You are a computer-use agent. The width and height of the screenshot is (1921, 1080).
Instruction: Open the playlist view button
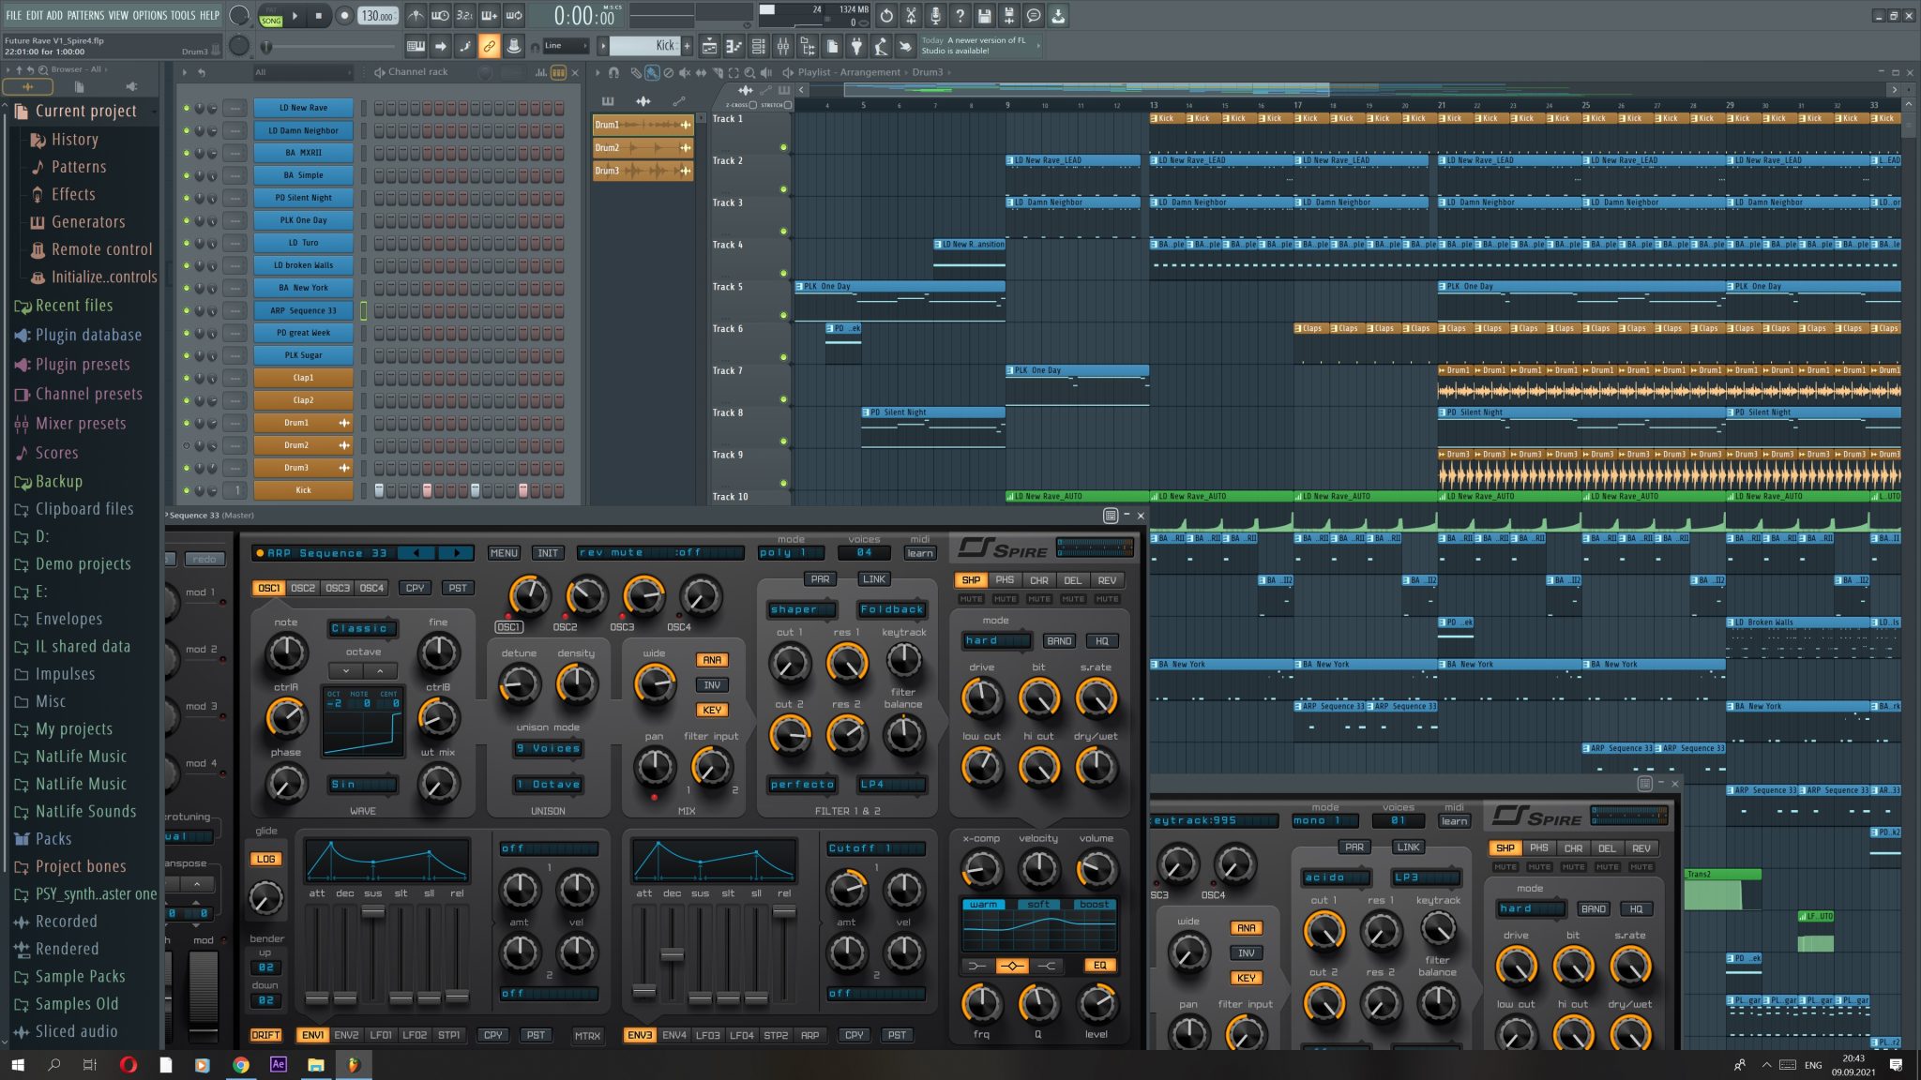pos(709,45)
